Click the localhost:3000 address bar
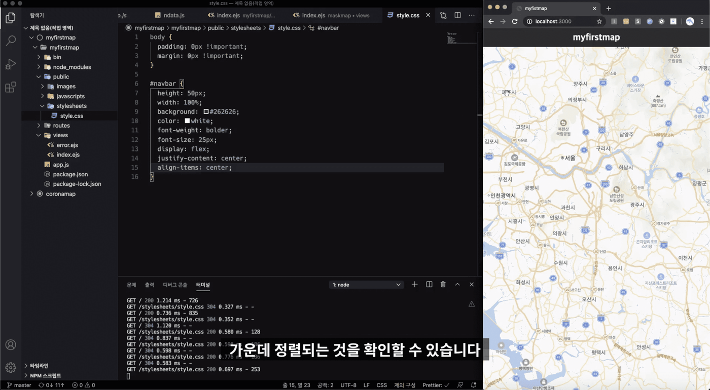The height and width of the screenshot is (390, 710). (x=553, y=21)
